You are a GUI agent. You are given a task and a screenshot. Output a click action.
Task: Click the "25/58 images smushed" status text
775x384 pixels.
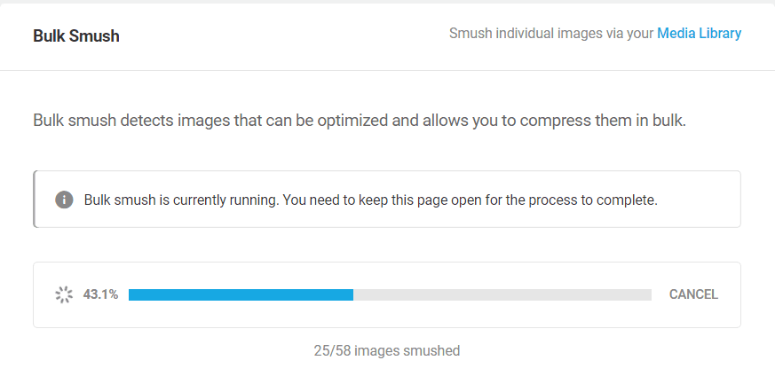pos(387,351)
